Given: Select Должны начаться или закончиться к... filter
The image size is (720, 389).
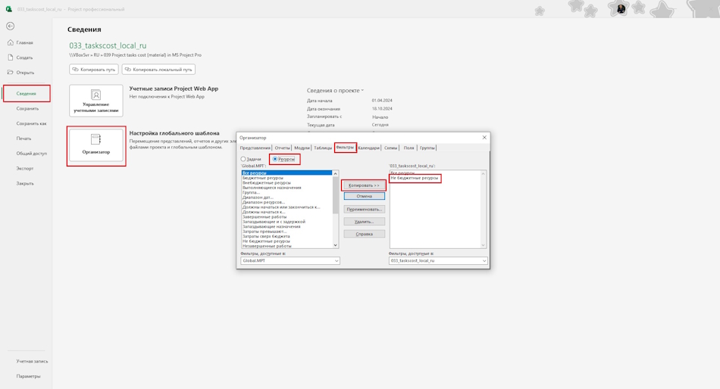Looking at the screenshot, I should [281, 207].
